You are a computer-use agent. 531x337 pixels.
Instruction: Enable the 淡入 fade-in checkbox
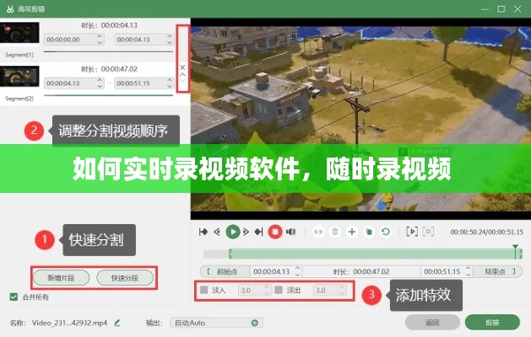point(203,291)
